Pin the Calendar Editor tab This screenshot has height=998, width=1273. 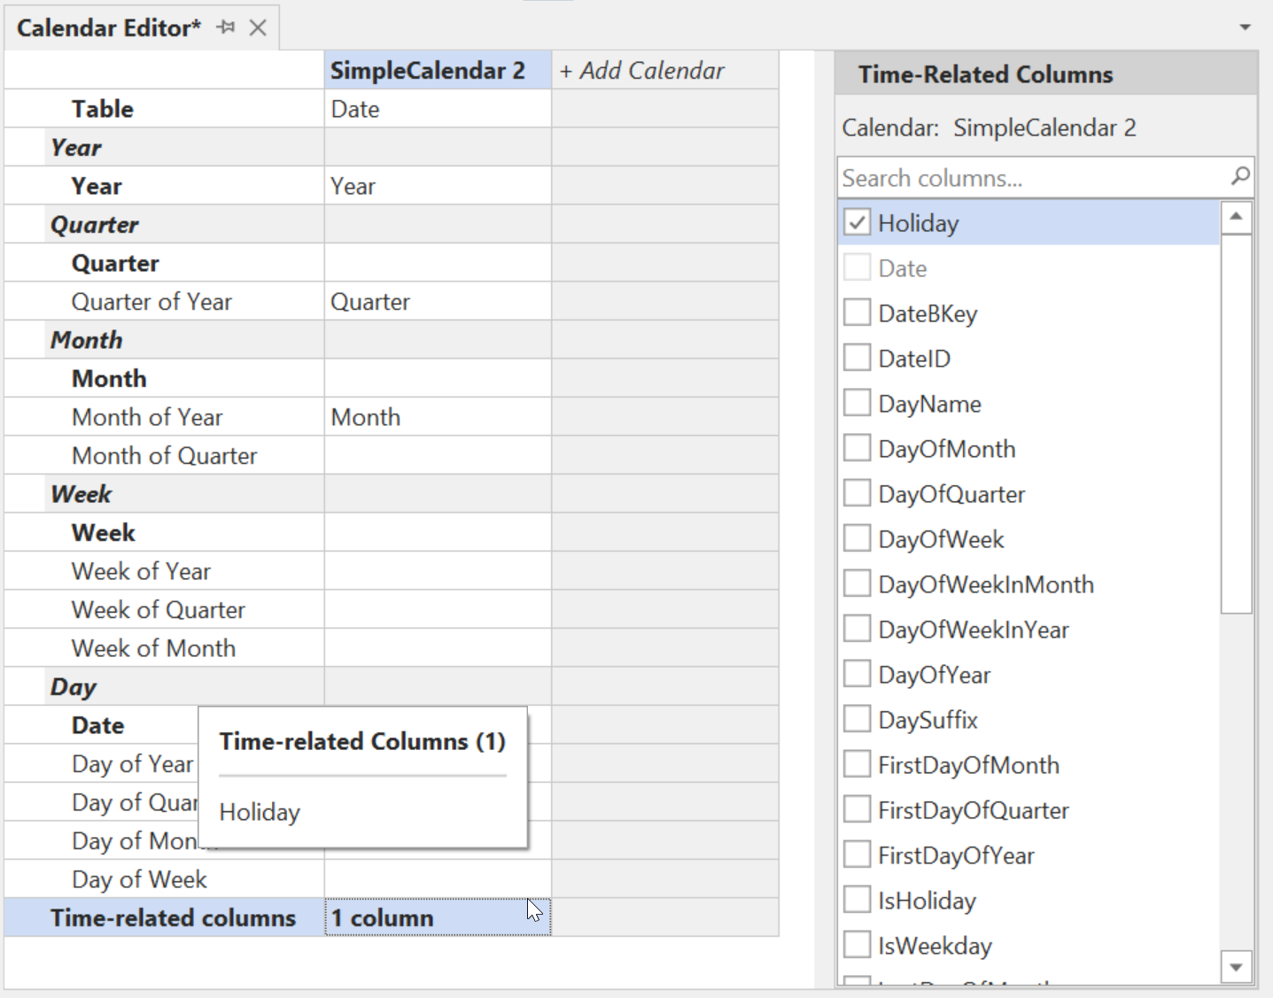[226, 27]
